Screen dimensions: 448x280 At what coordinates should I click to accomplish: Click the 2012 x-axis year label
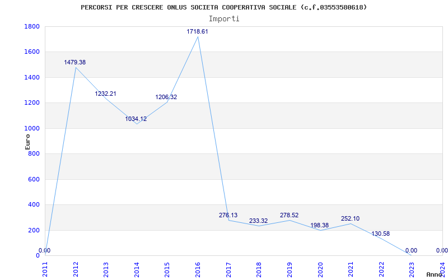[76, 269]
